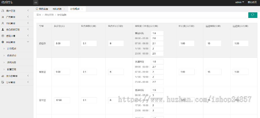Click the 商务型 23:00-00:00 rate field
This screenshot has height=118, width=260.
click(x=157, y=82)
